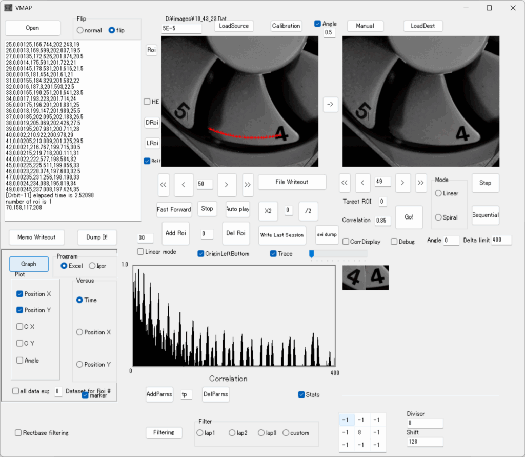Click the Open button
525x457 pixels.
click(32, 28)
